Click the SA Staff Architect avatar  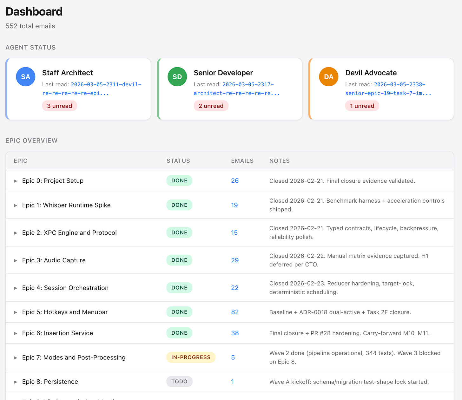26,77
